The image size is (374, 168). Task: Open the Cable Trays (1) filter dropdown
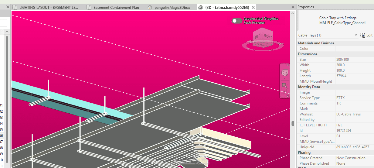[328, 35]
